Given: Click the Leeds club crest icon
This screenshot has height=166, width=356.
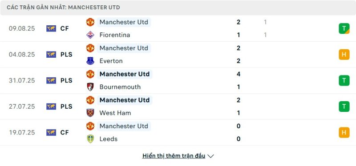Looking at the screenshot, I should [x=90, y=139].
